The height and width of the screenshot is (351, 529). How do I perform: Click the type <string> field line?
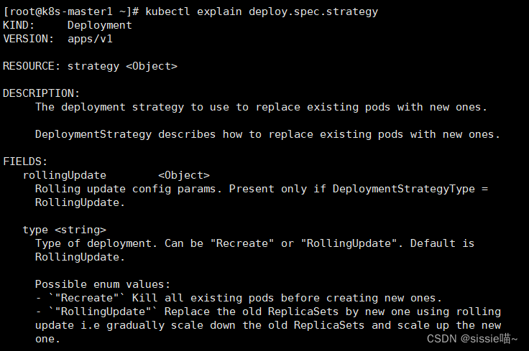point(65,230)
